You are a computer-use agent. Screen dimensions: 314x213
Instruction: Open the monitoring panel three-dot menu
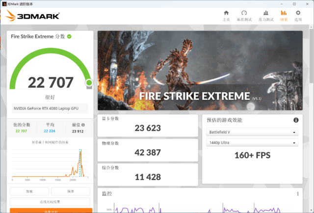pyautogui.click(x=298, y=193)
